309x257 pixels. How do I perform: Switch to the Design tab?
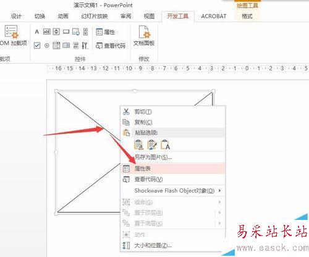16,16
